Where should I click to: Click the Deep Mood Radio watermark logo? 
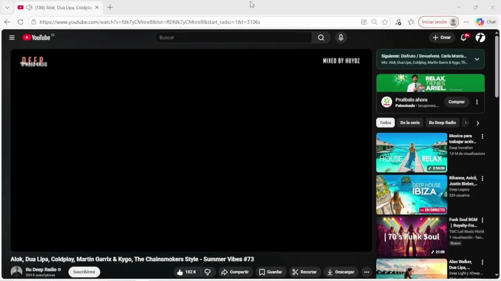point(33,62)
